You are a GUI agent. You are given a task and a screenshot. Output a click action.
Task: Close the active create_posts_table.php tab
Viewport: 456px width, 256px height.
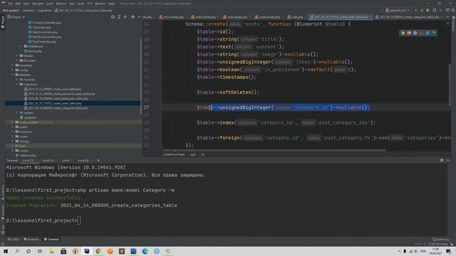pyautogui.click(x=371, y=17)
